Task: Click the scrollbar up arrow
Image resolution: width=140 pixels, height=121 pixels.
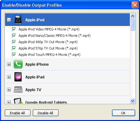Action: 133,16
